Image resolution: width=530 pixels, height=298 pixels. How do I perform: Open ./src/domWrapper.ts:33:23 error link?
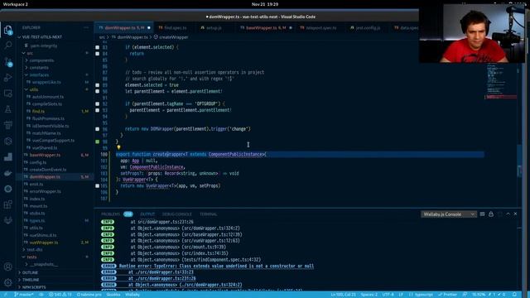click(x=161, y=272)
